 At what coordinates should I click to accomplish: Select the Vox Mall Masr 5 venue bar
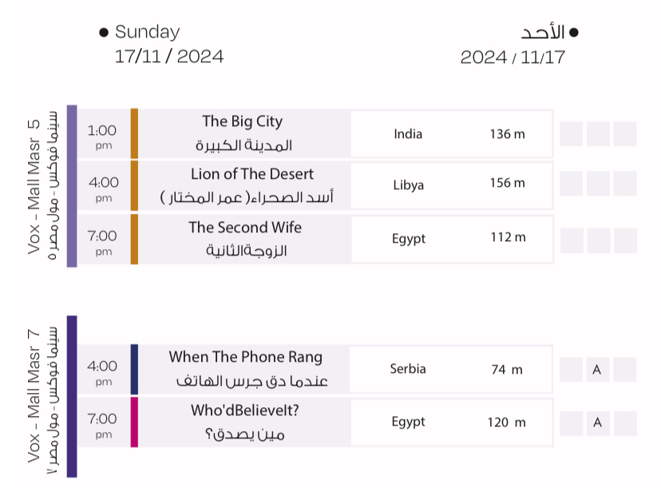point(72,185)
